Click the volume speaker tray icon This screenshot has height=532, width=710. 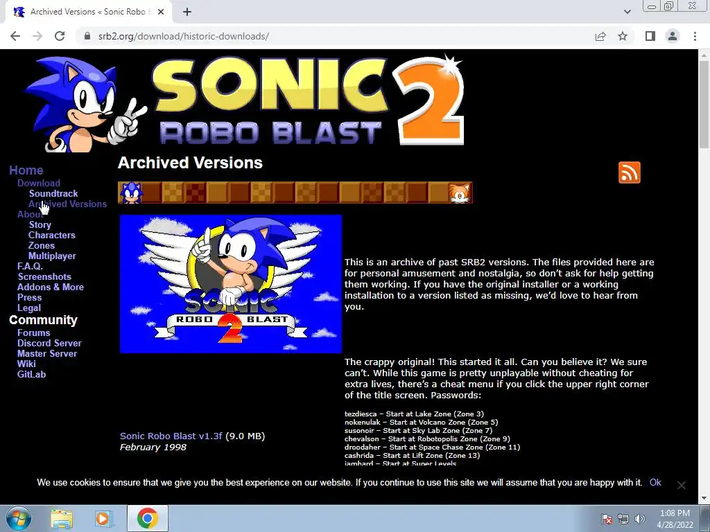coord(639,518)
